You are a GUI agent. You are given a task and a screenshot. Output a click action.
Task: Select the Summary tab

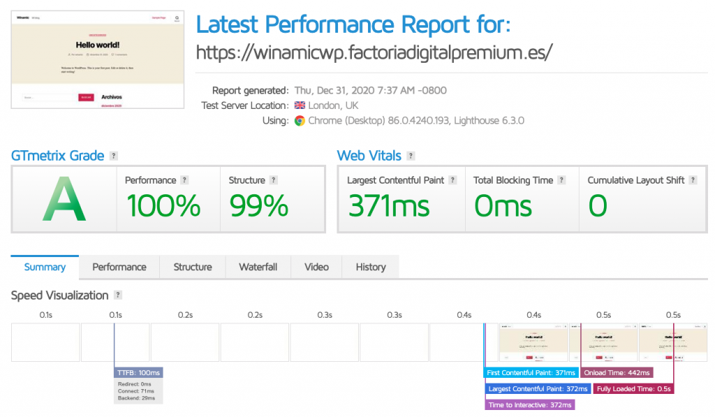coord(45,267)
